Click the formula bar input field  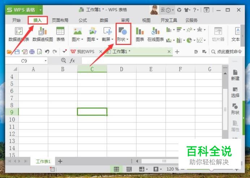click(155, 61)
